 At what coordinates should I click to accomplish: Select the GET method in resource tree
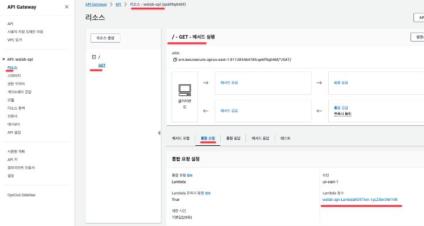coord(102,65)
